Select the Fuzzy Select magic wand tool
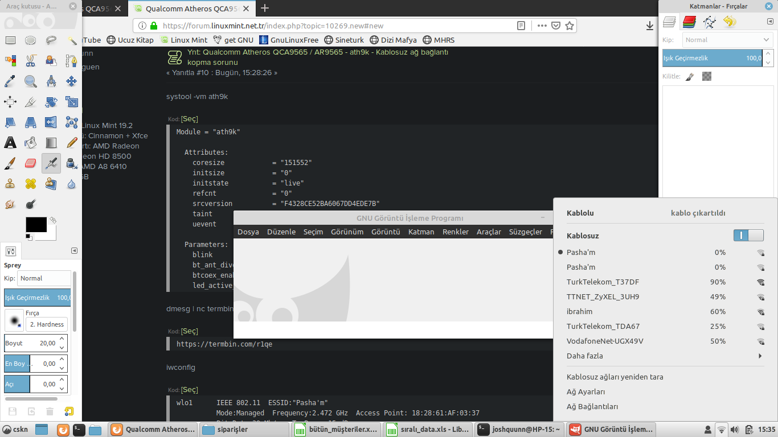The width and height of the screenshot is (778, 437). coord(72,40)
